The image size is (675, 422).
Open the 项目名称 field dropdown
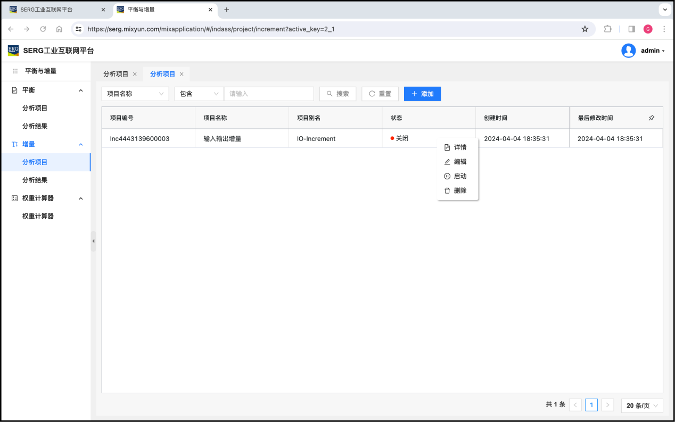pyautogui.click(x=135, y=94)
